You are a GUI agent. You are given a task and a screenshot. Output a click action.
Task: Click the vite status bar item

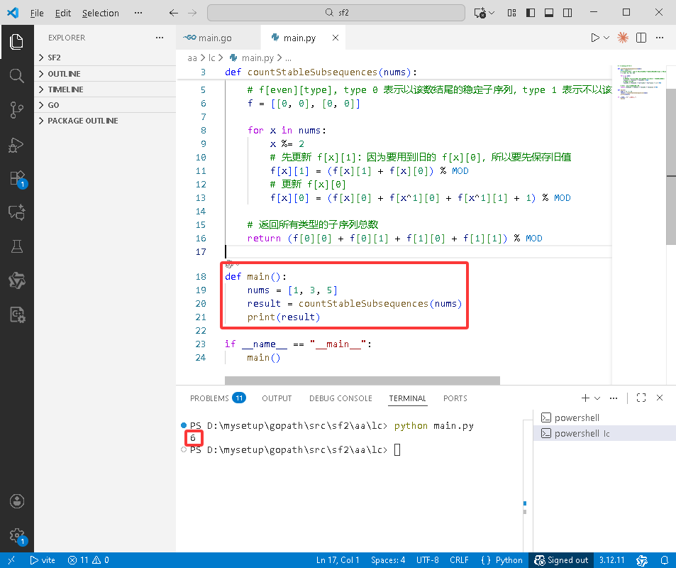click(43, 560)
